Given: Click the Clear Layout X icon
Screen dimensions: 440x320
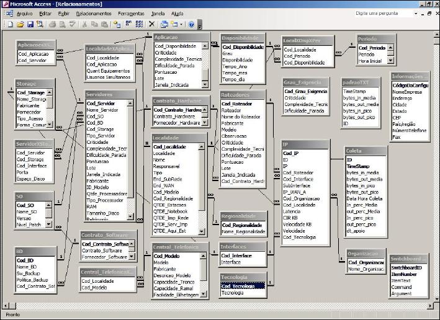Looking at the screenshot, I should [152, 24].
